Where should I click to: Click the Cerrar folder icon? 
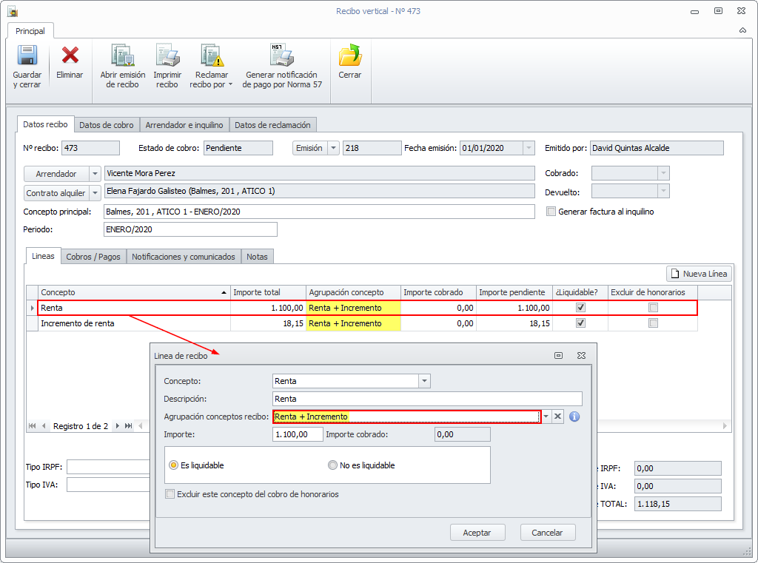pyautogui.click(x=349, y=57)
